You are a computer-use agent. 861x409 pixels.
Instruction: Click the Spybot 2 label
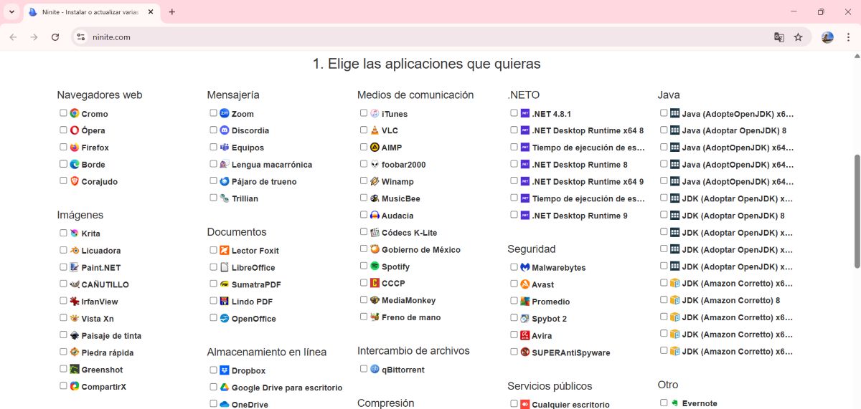550,319
